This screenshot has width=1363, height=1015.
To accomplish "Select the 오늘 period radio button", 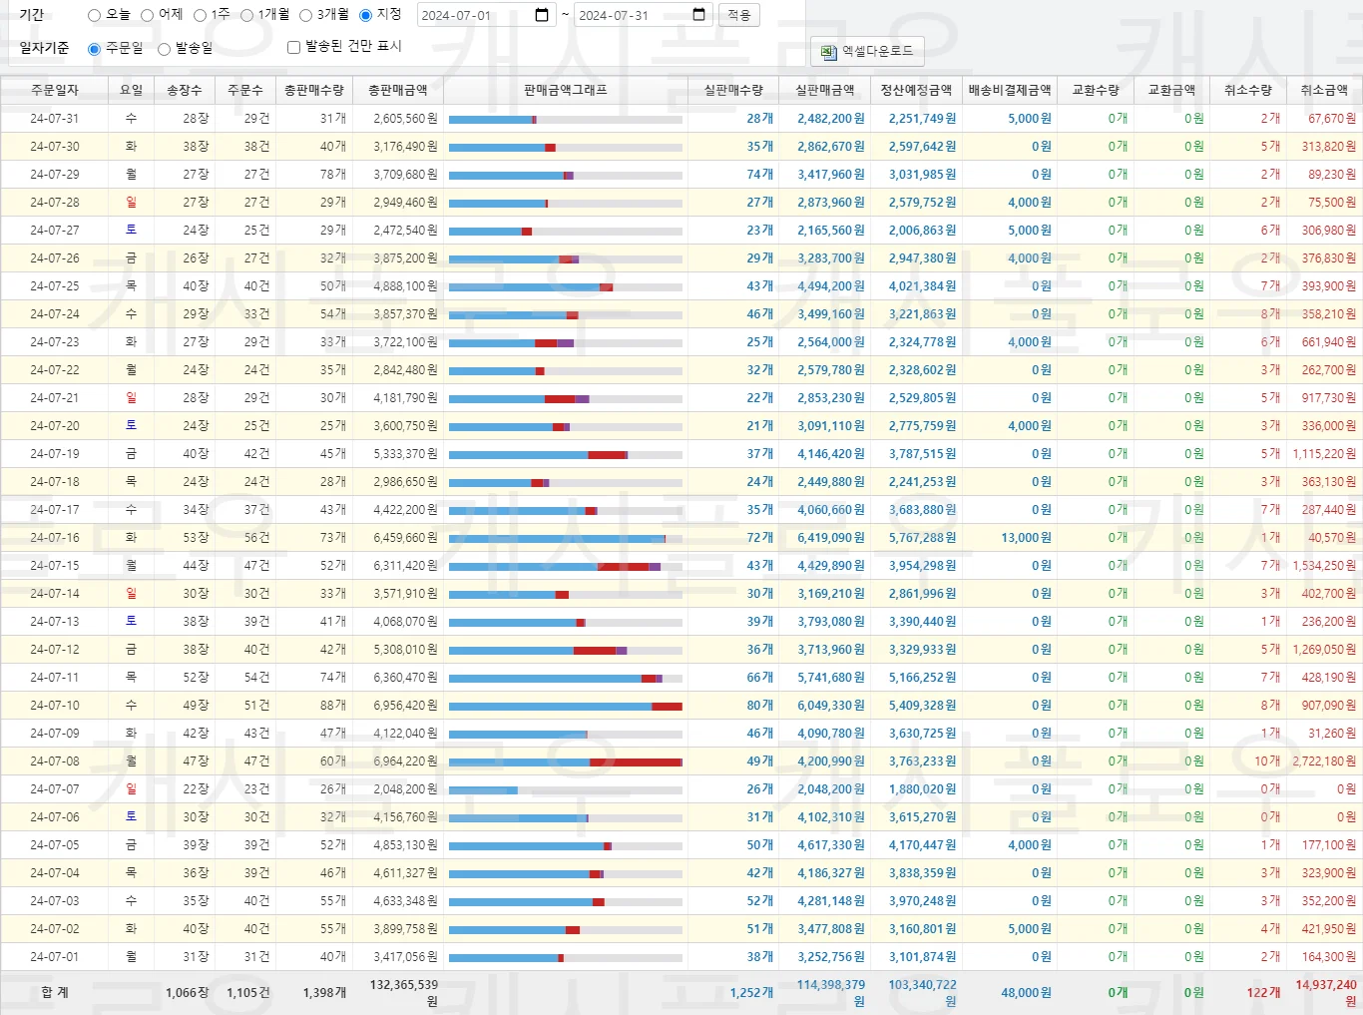I will (94, 15).
